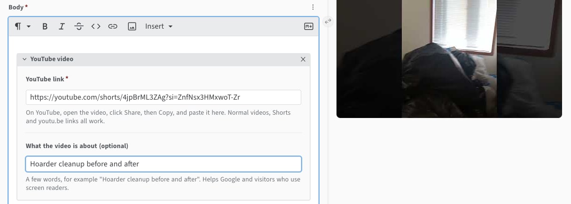The image size is (571, 204).
Task: Switch to markdown editing mode
Action: point(309,26)
